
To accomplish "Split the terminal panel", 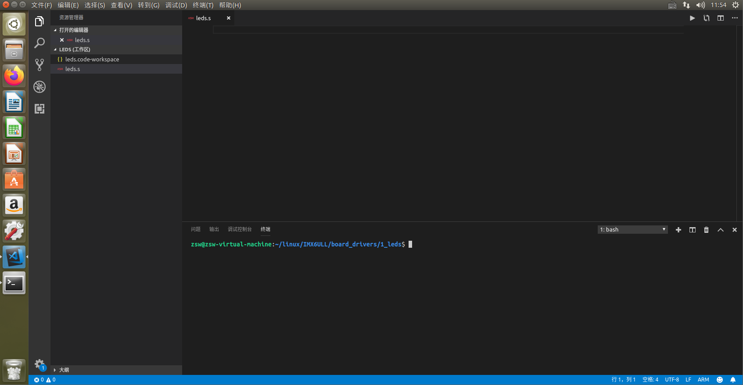I will (x=693, y=230).
